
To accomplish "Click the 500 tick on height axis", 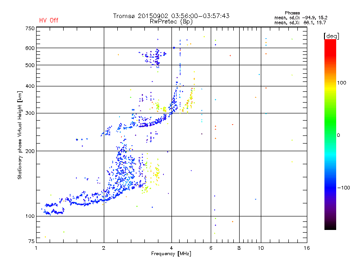I will click(30, 65).
